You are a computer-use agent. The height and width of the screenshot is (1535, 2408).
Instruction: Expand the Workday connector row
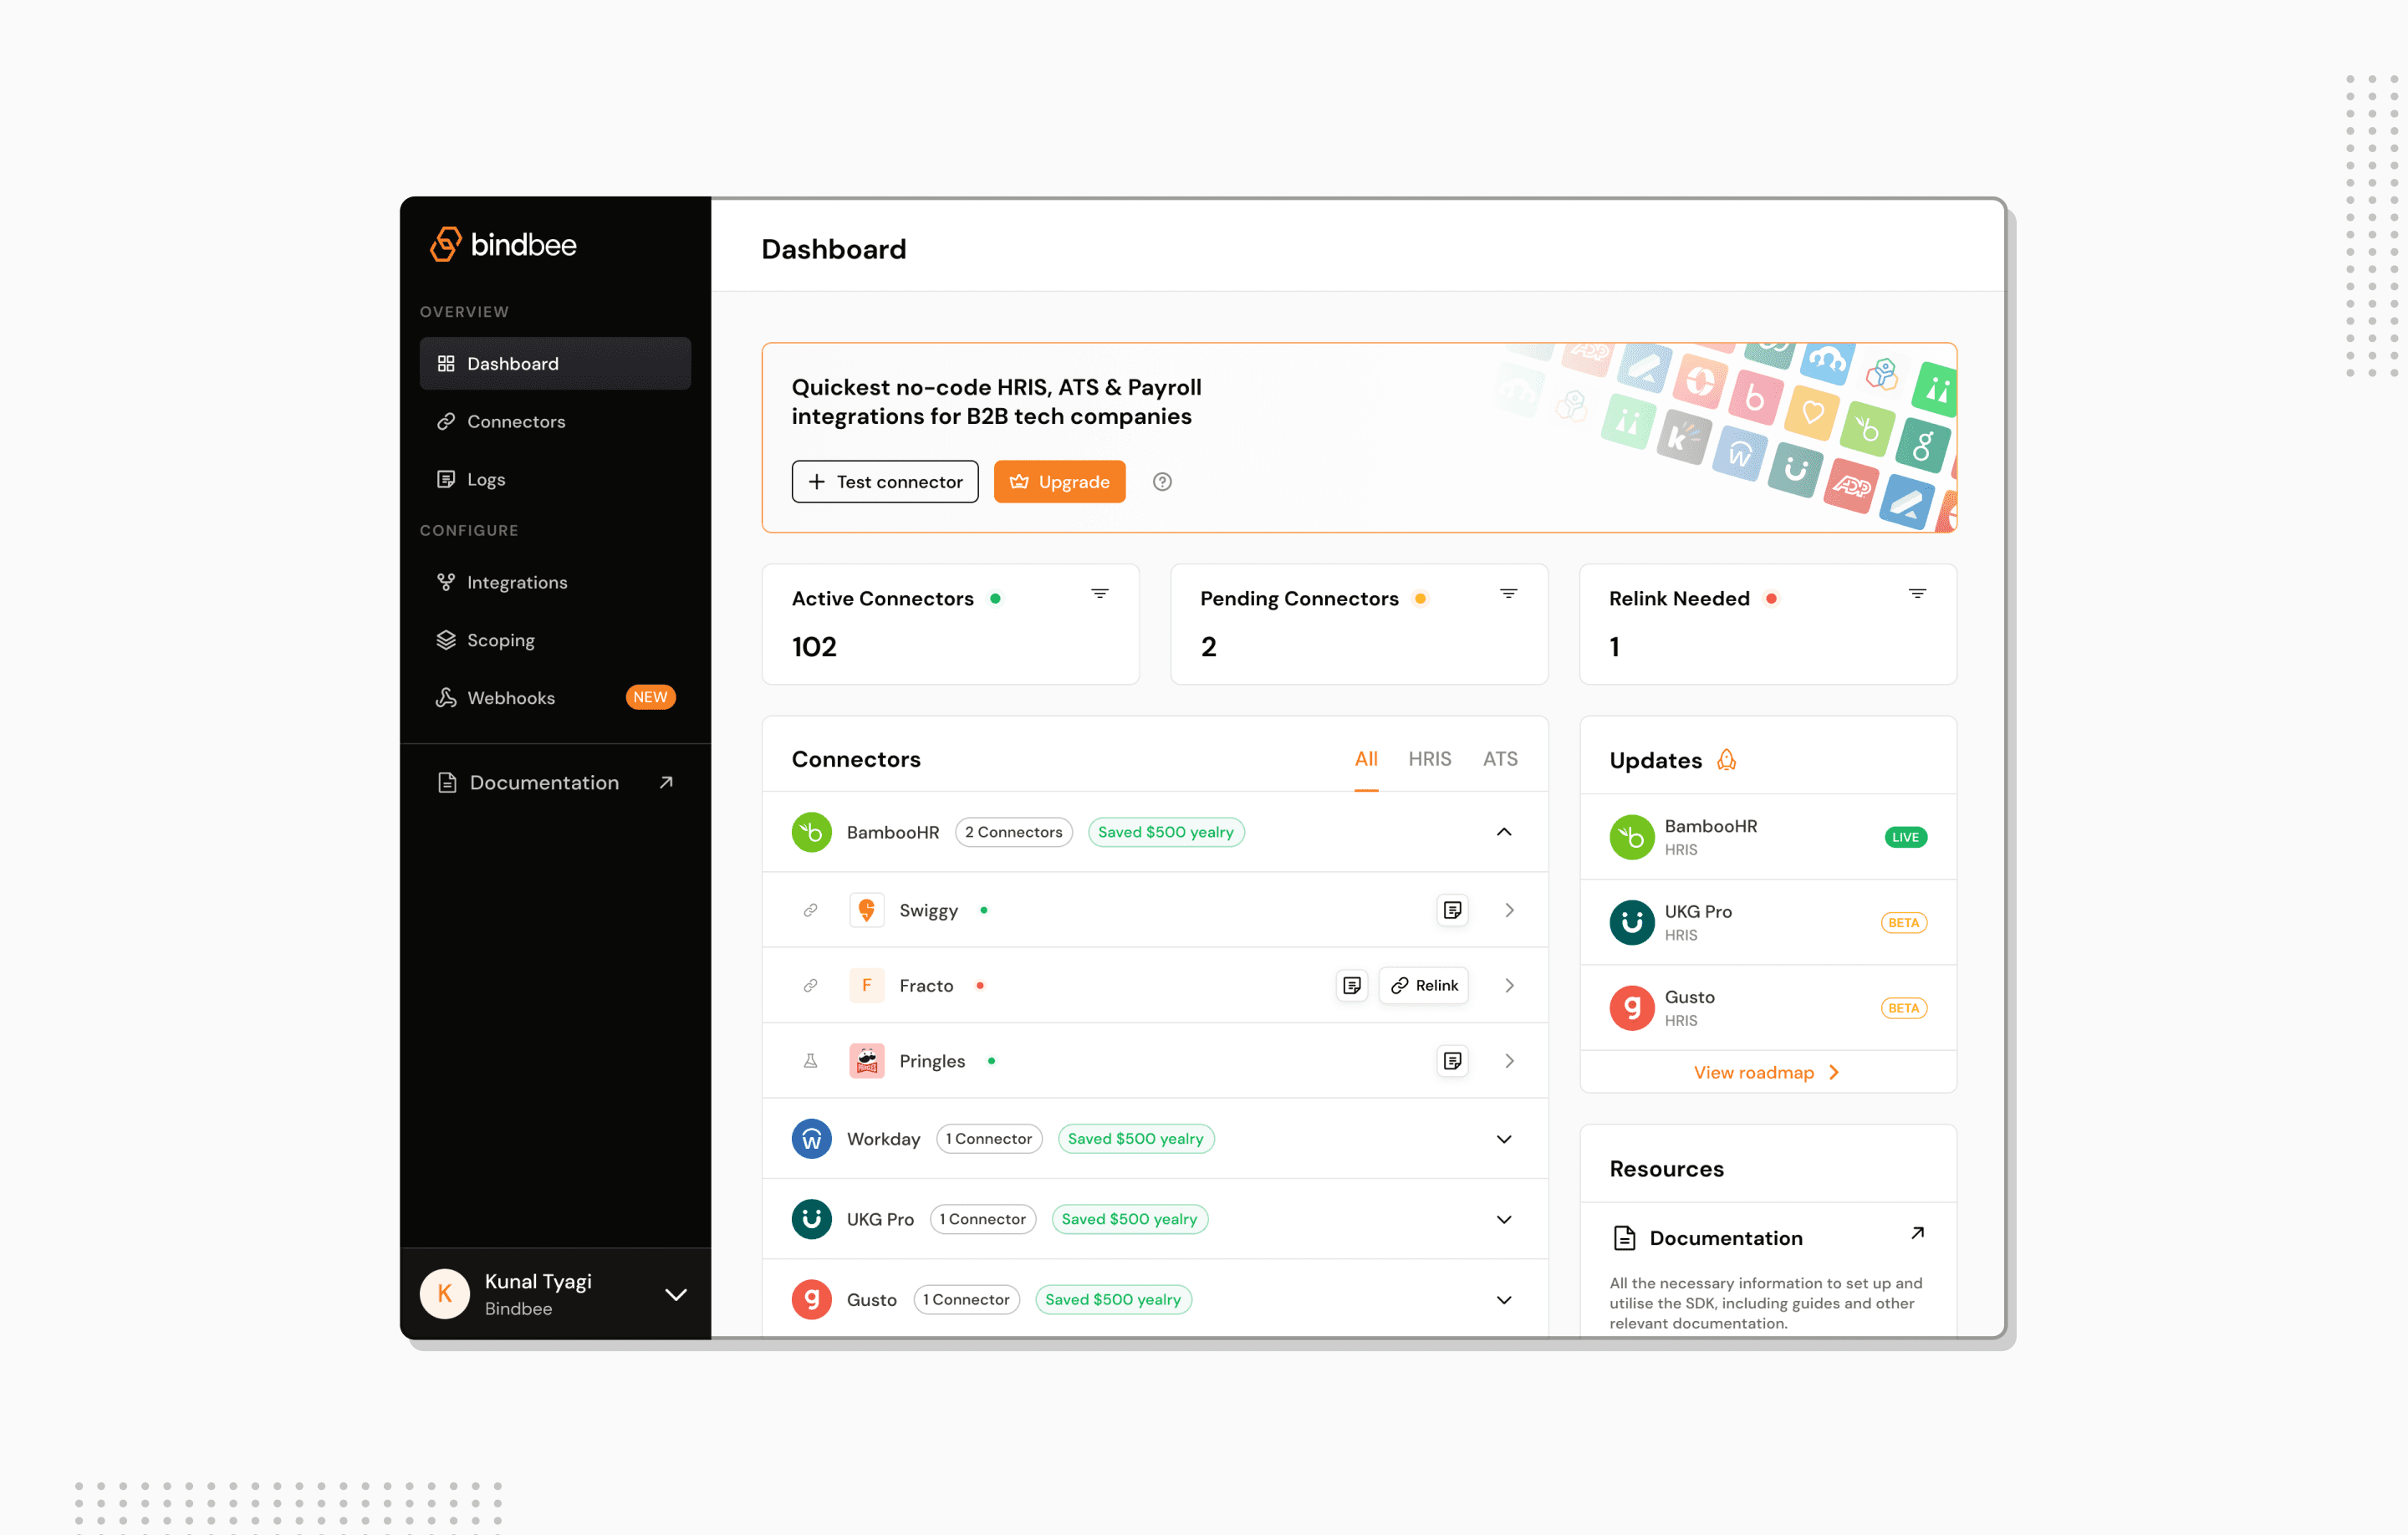coord(1504,1139)
